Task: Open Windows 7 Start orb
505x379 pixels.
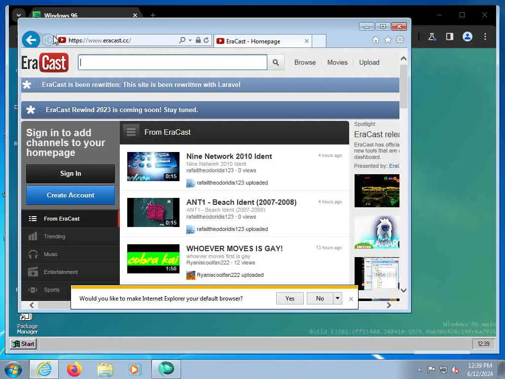Action: pyautogui.click(x=13, y=369)
